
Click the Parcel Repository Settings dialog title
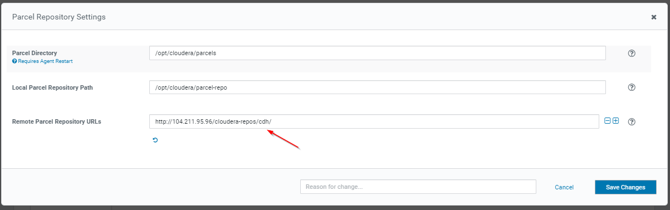pyautogui.click(x=59, y=17)
